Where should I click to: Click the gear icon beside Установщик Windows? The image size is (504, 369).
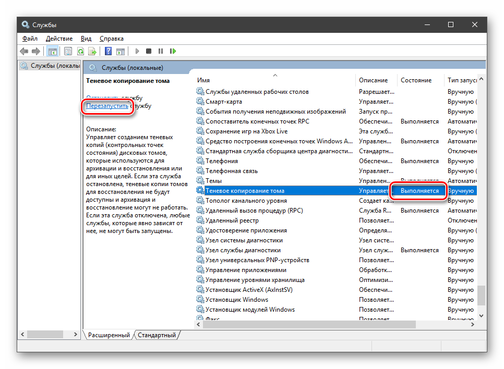pyautogui.click(x=200, y=300)
